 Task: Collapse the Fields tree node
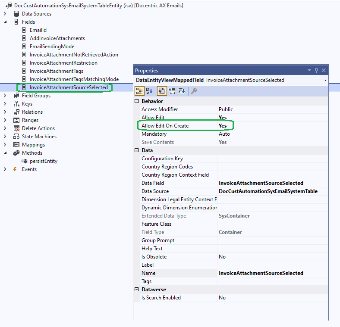[x=5, y=22]
